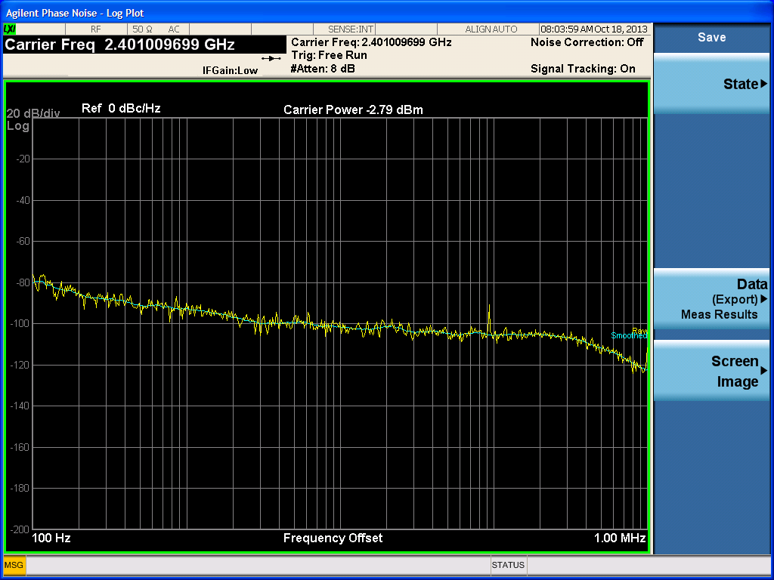This screenshot has height=580, width=774.
Task: Open the Screen Image save softkey
Action: (x=711, y=371)
